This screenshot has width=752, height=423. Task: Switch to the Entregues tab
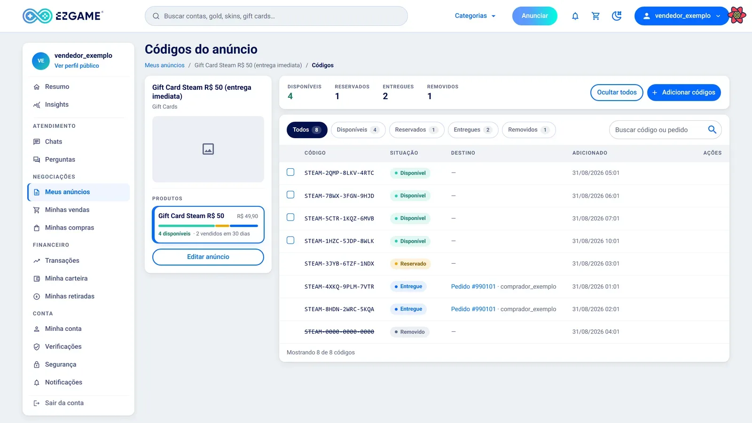(x=473, y=130)
